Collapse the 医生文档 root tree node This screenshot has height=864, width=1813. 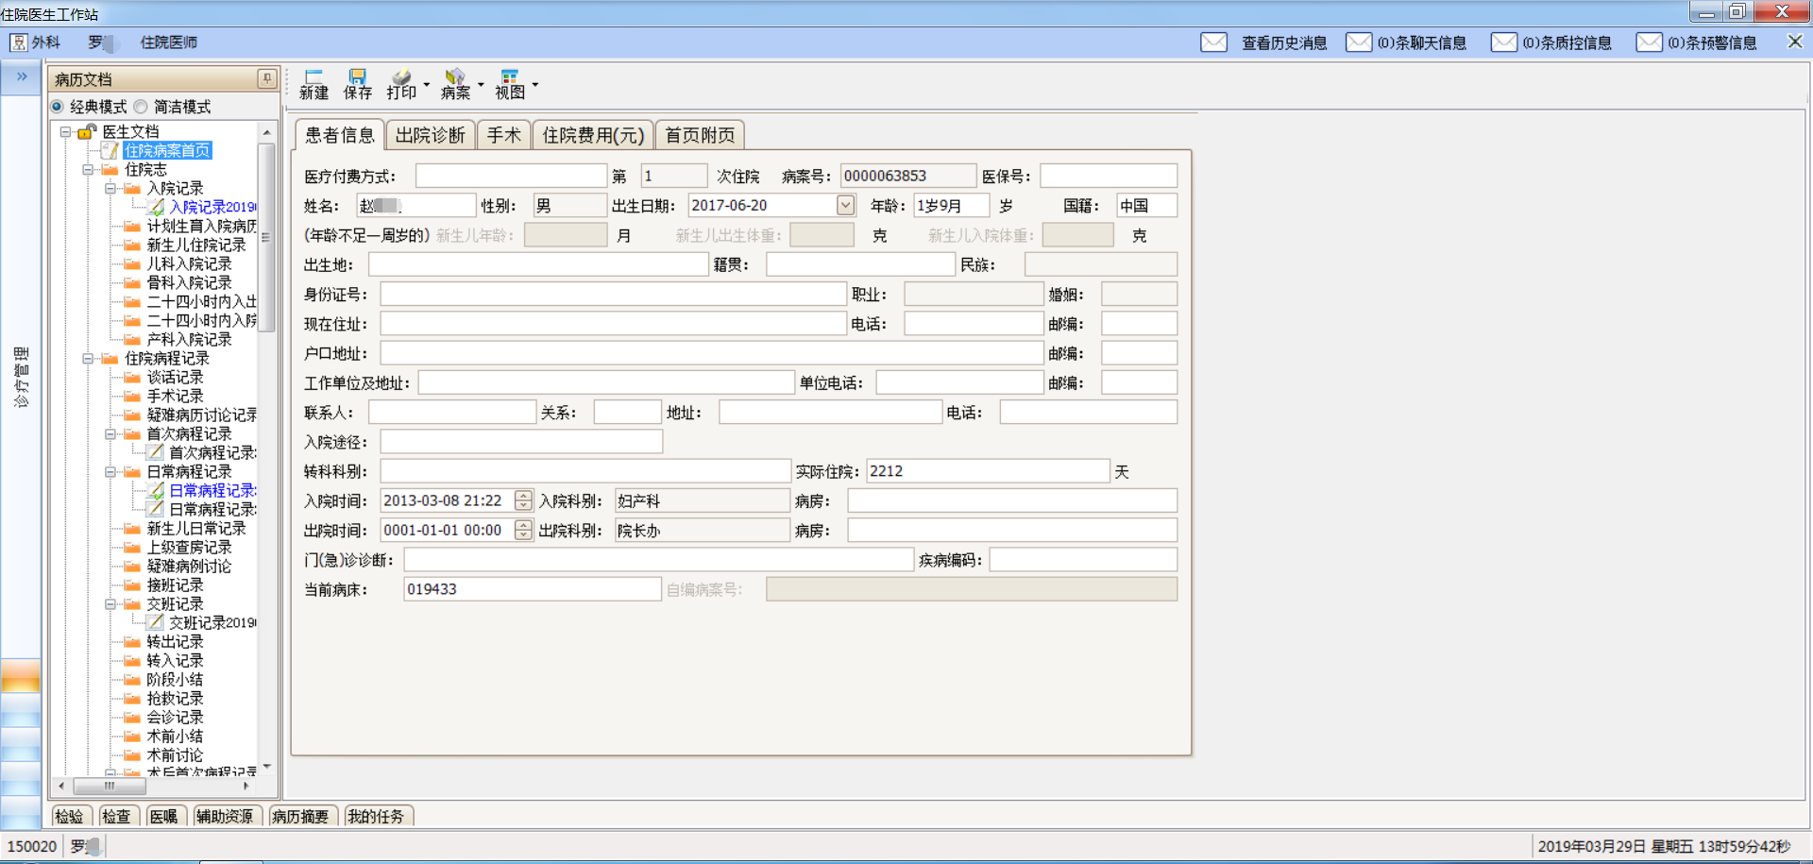65,132
